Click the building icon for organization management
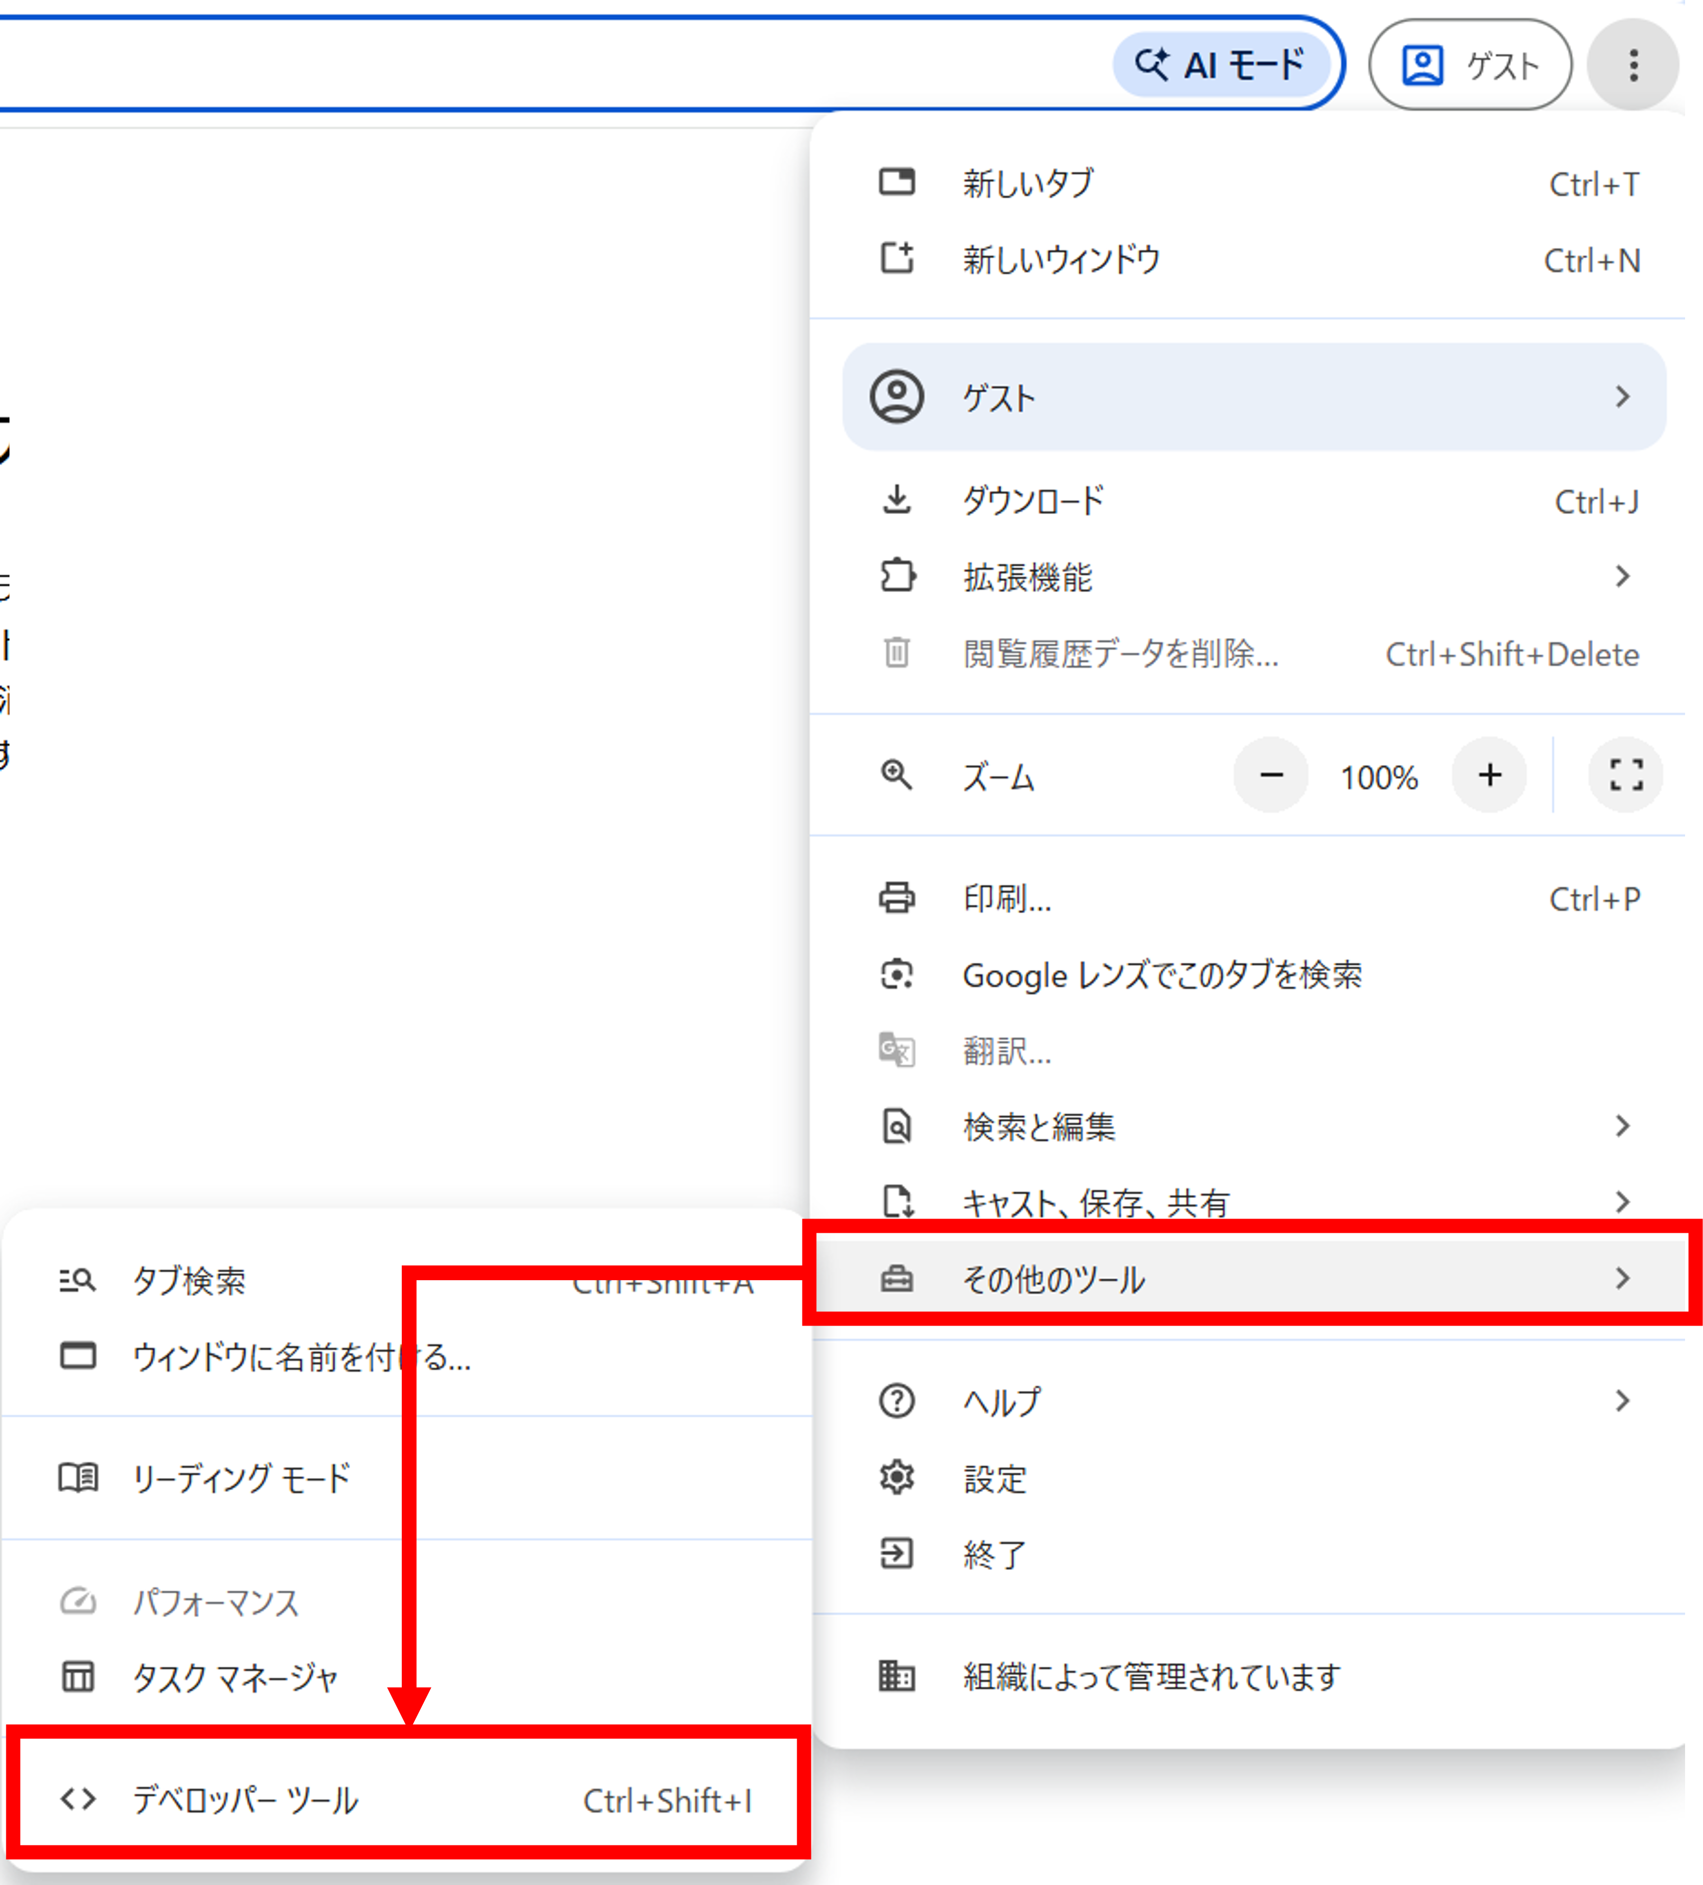This screenshot has height=1885, width=1703. (x=897, y=1676)
